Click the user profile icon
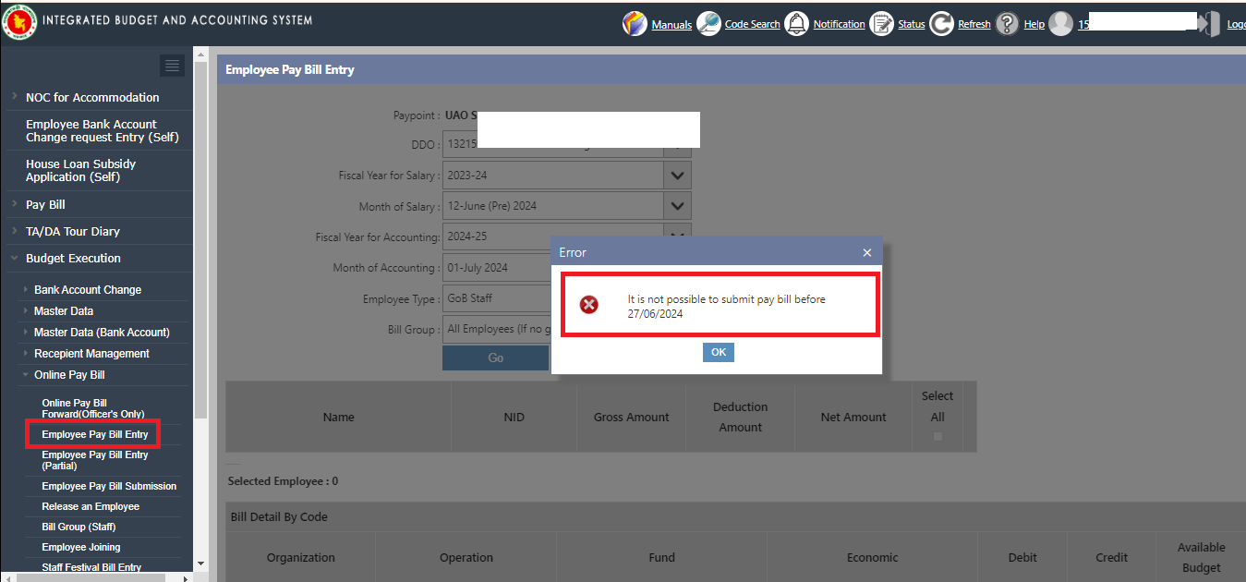 pyautogui.click(x=1060, y=23)
